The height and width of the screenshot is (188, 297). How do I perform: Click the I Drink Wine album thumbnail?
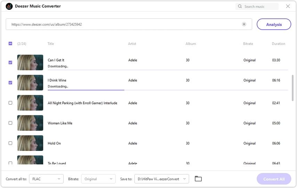[30, 83]
